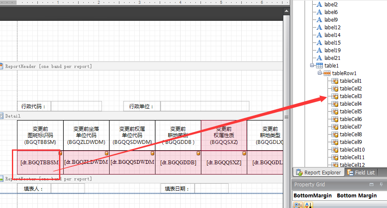Select label21 in the tree
Image resolution: width=387 pixels, height=208 pixels.
click(x=333, y=58)
